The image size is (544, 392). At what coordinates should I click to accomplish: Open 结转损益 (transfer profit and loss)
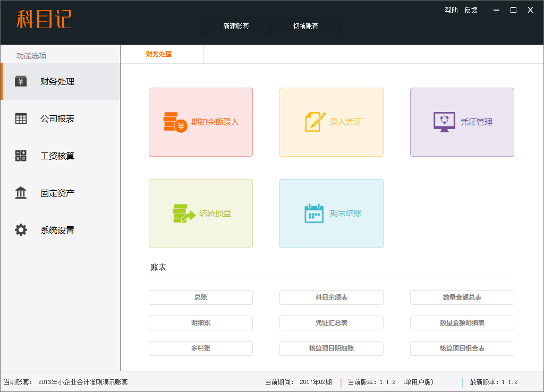click(200, 213)
